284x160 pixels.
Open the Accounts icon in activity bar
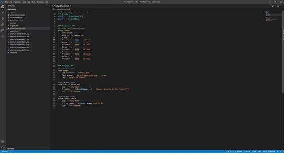point(3,141)
